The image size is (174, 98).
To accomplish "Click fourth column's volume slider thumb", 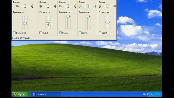I will (88, 16).
